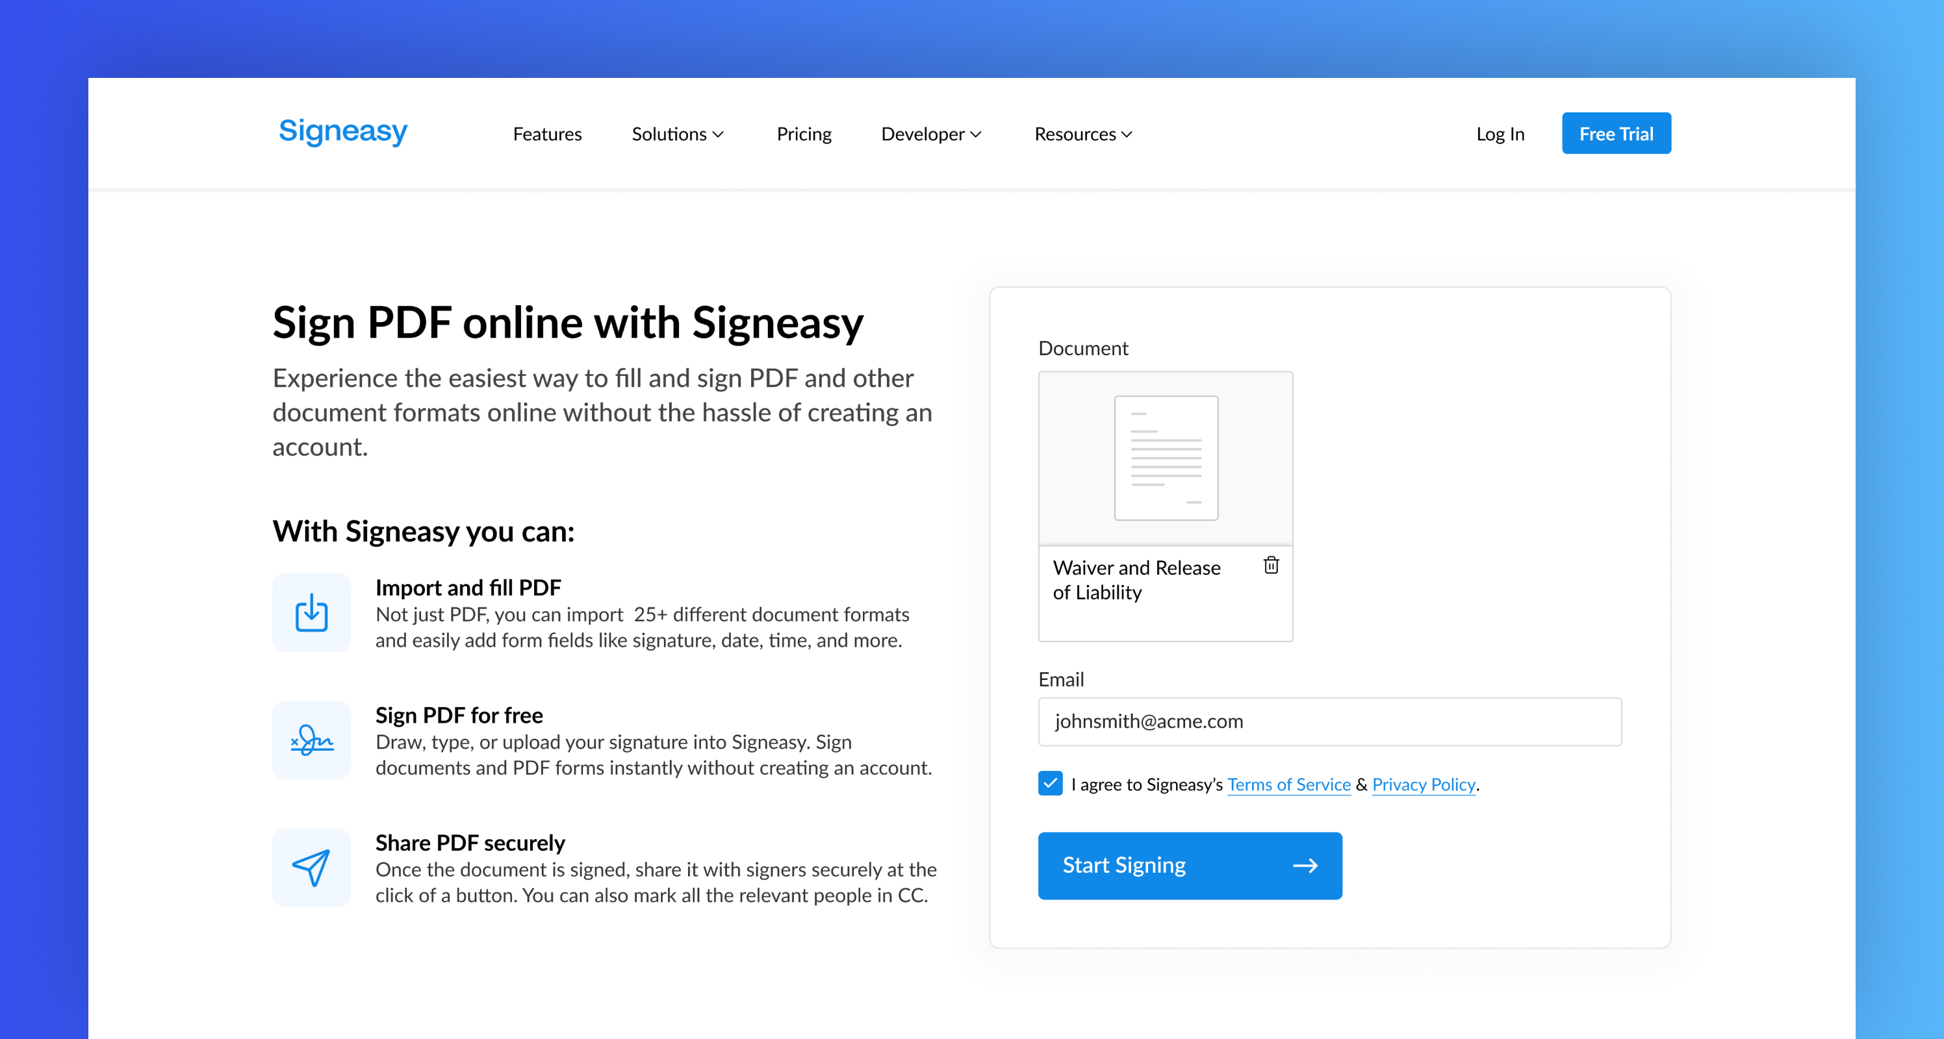Click the document preview icon in the Document card

coord(1165,458)
